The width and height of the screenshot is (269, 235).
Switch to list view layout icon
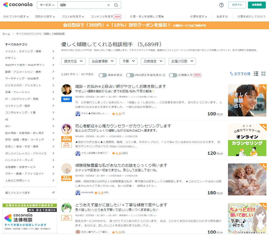click(256, 74)
